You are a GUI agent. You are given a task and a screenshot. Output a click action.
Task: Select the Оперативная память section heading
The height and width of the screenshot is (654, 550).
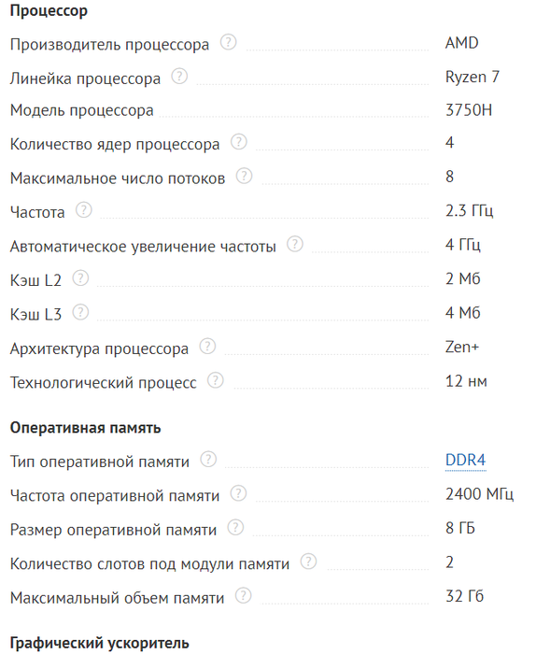click(86, 428)
